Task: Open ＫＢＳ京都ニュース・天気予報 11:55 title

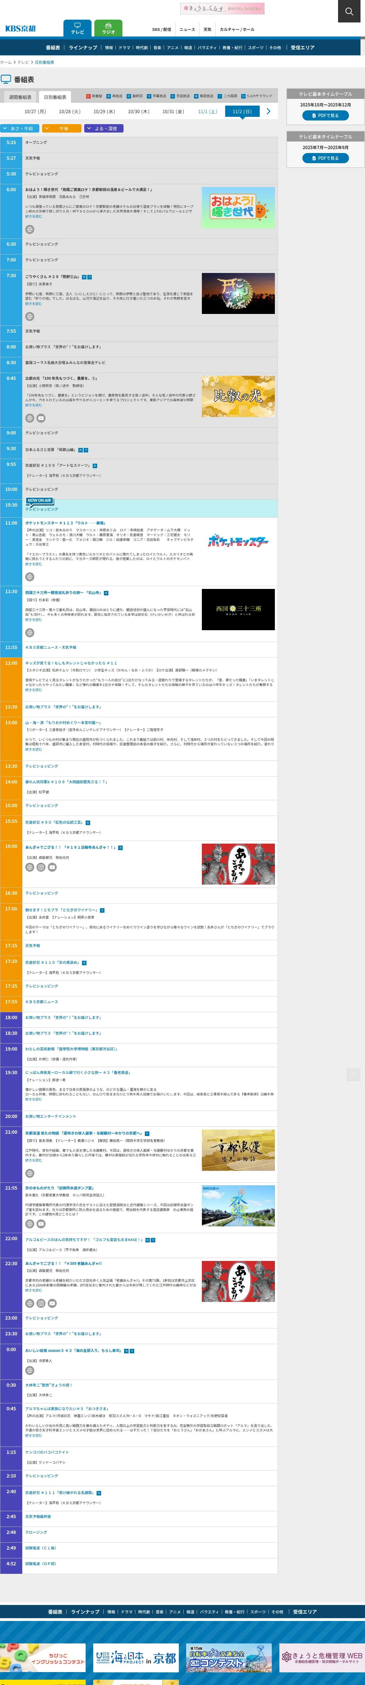Action: pyautogui.click(x=51, y=647)
